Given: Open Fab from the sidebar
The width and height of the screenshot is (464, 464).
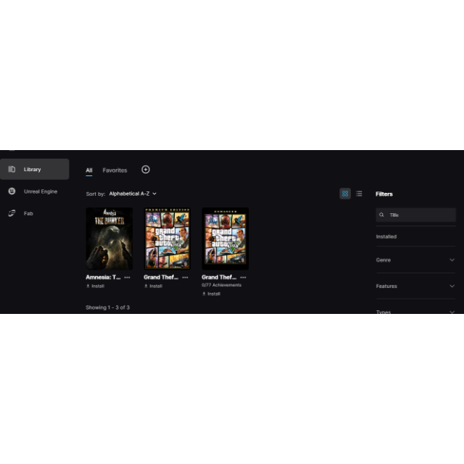Looking at the screenshot, I should click(28, 214).
